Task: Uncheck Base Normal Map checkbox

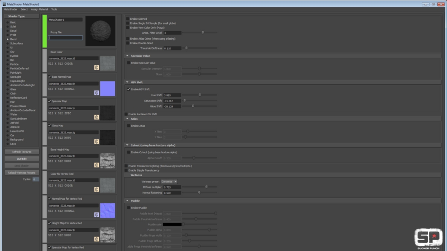Action: tap(50, 77)
